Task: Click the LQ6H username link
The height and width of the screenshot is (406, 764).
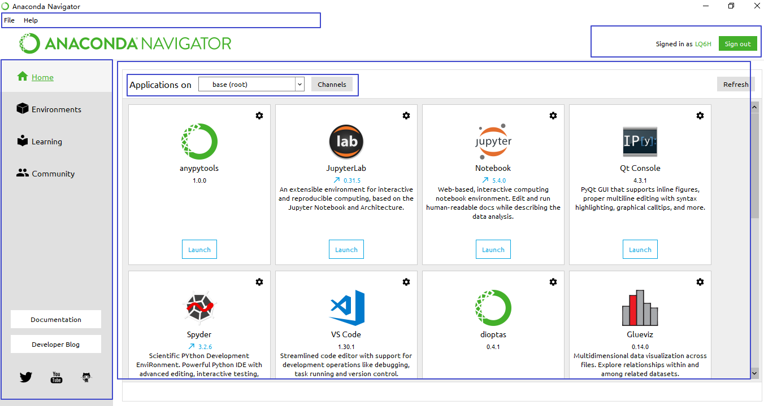Action: point(703,44)
